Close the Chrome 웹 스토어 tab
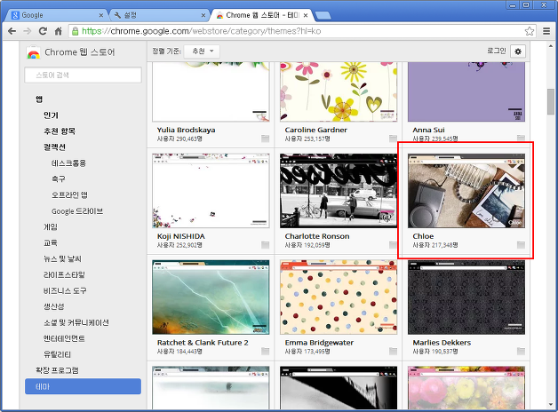This screenshot has height=412, width=558. (x=306, y=15)
